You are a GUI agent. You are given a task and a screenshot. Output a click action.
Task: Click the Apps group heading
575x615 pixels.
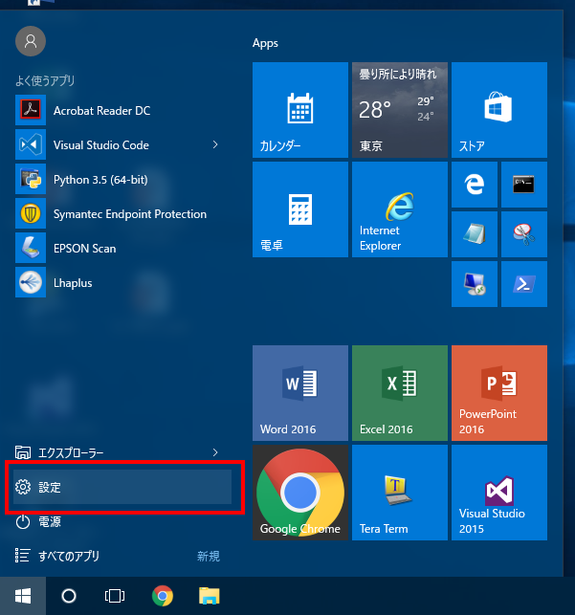point(265,43)
